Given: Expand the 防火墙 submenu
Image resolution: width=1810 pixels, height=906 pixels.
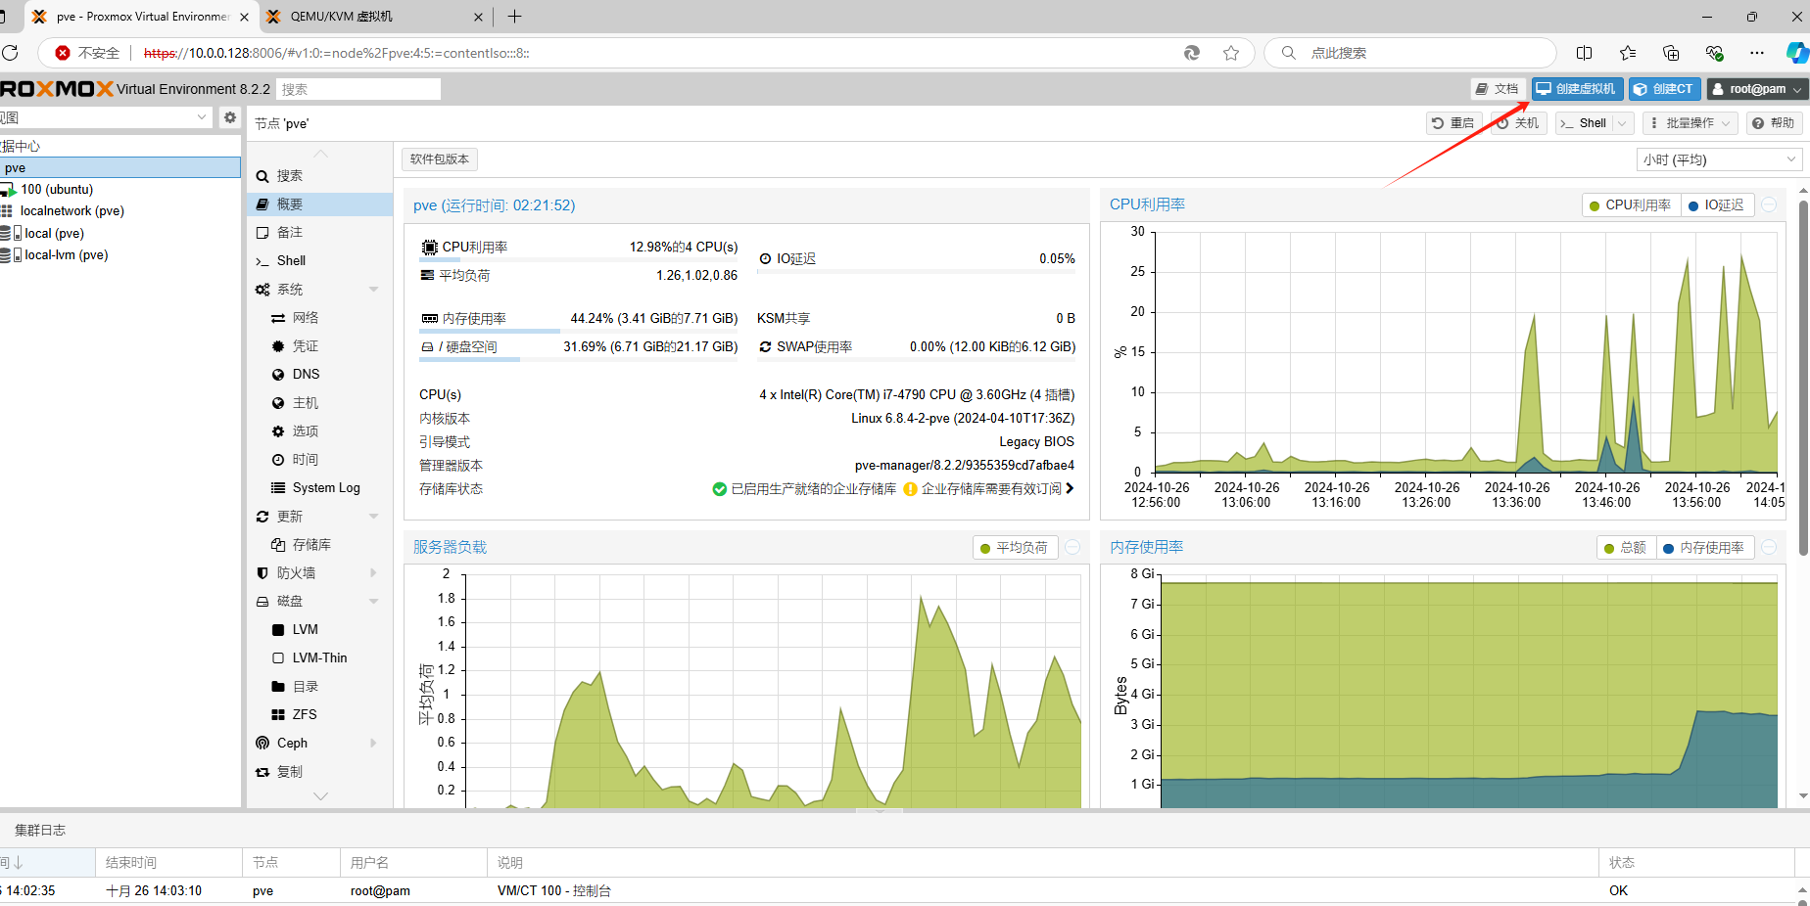Looking at the screenshot, I should (373, 573).
